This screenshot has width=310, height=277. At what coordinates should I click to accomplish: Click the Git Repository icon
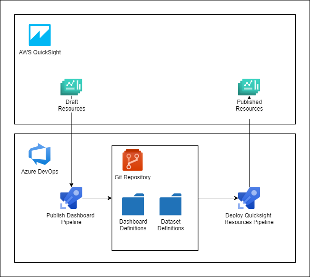(x=132, y=160)
